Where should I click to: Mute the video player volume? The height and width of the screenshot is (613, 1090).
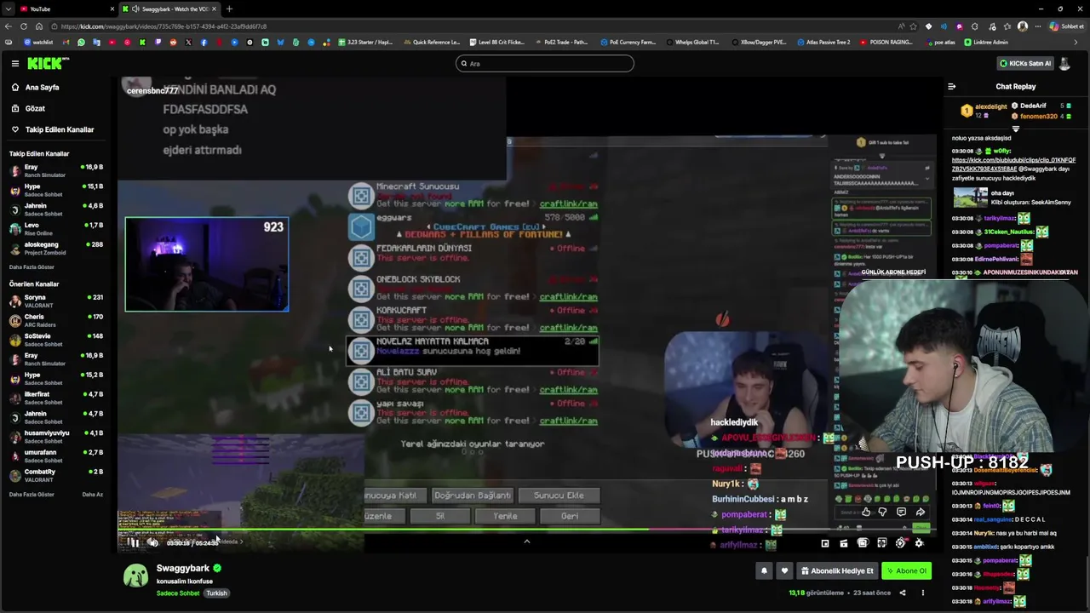(x=152, y=542)
